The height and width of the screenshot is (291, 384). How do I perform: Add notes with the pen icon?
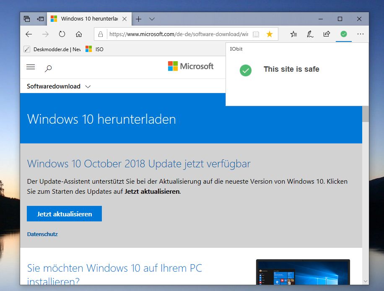tap(310, 34)
